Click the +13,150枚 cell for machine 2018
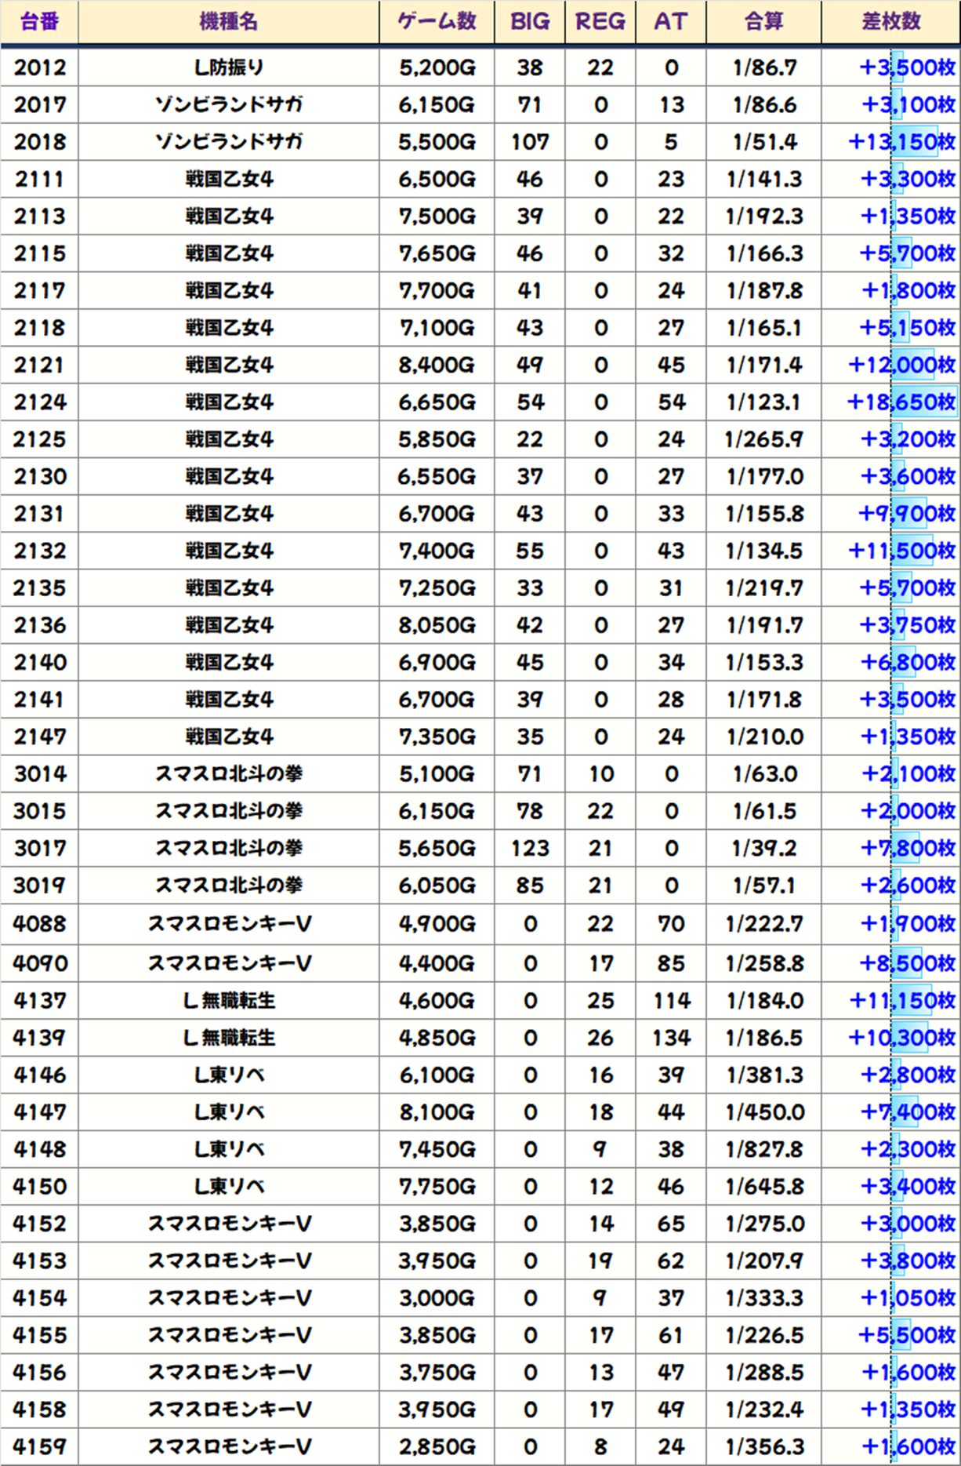The width and height of the screenshot is (961, 1466). coord(901,142)
